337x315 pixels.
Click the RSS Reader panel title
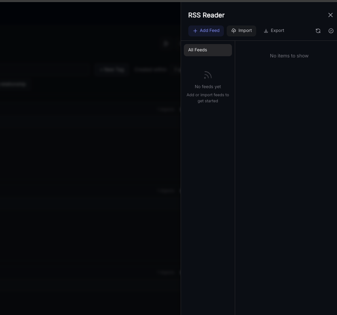click(x=206, y=15)
